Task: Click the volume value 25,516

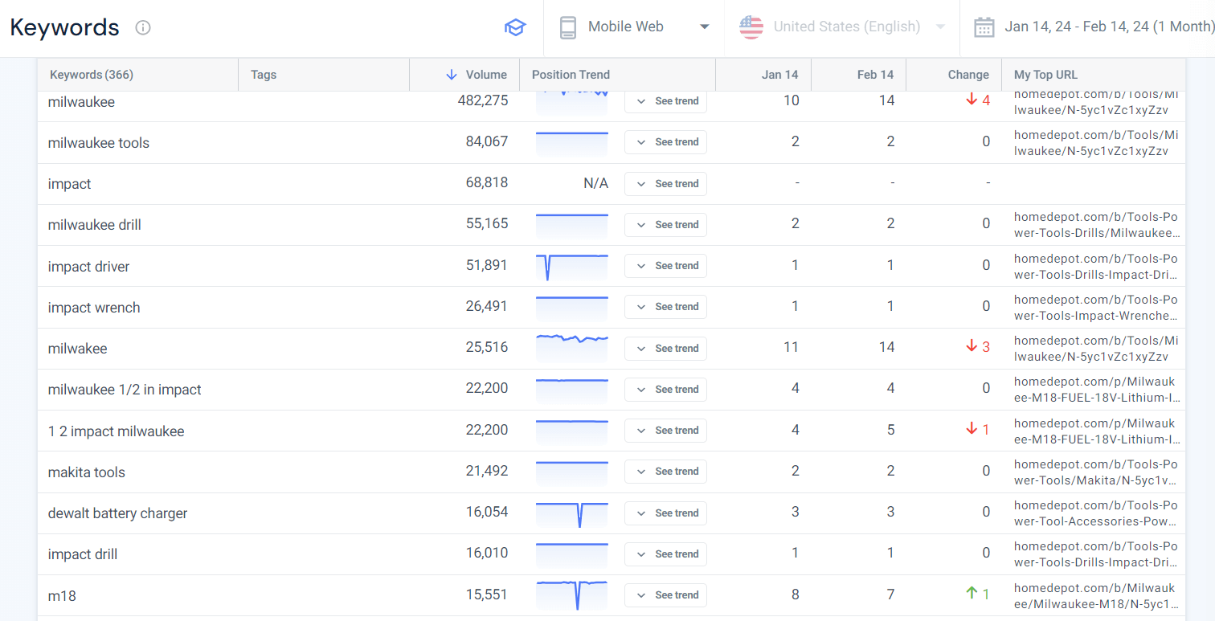Action: click(487, 348)
